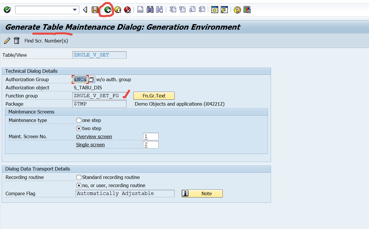The image size is (369, 229).
Task: Click the 'Recording routine' label
Action: pos(25,177)
